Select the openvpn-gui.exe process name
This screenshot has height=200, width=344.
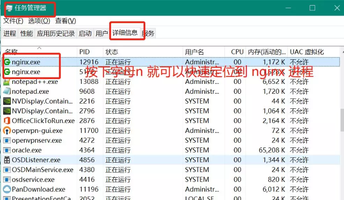pyautogui.click(x=37, y=131)
